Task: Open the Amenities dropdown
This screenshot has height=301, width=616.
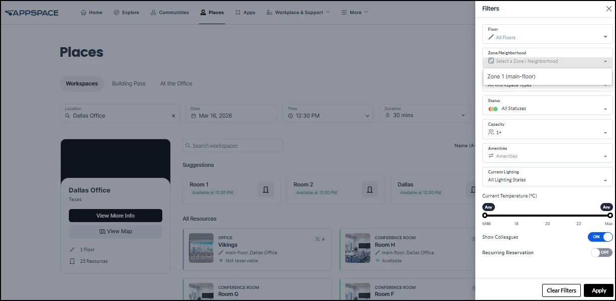Action: tap(547, 153)
